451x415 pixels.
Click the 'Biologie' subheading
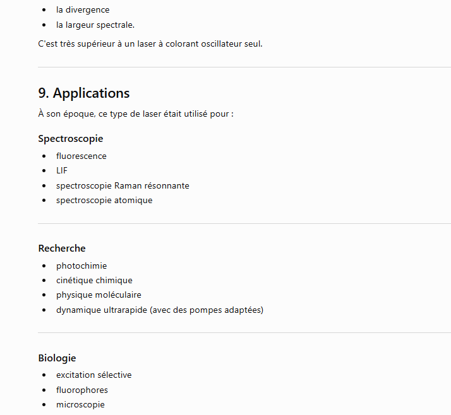tap(57, 358)
